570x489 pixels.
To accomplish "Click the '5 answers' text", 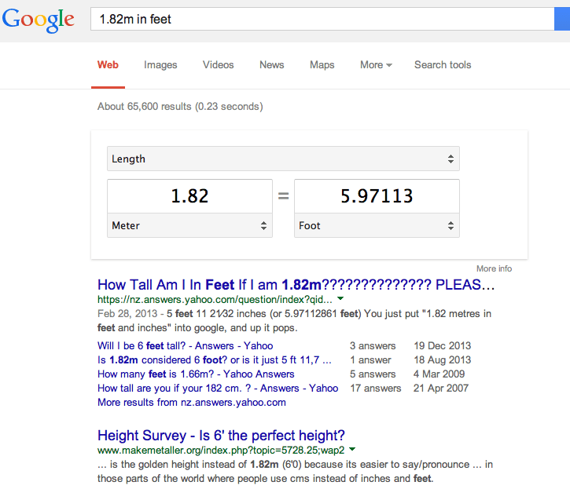I will pyautogui.click(x=373, y=374).
